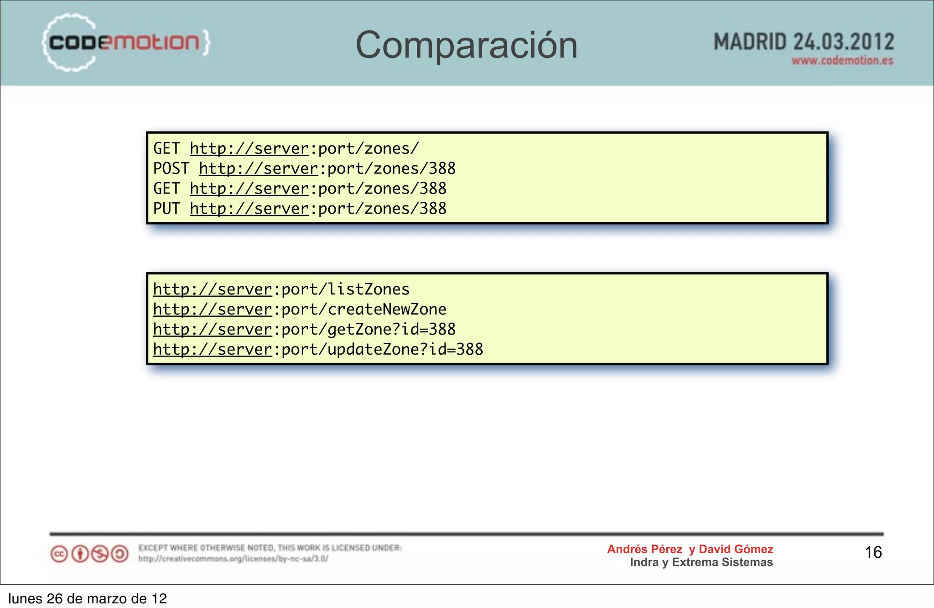Click the PUT http://server link

click(x=249, y=209)
